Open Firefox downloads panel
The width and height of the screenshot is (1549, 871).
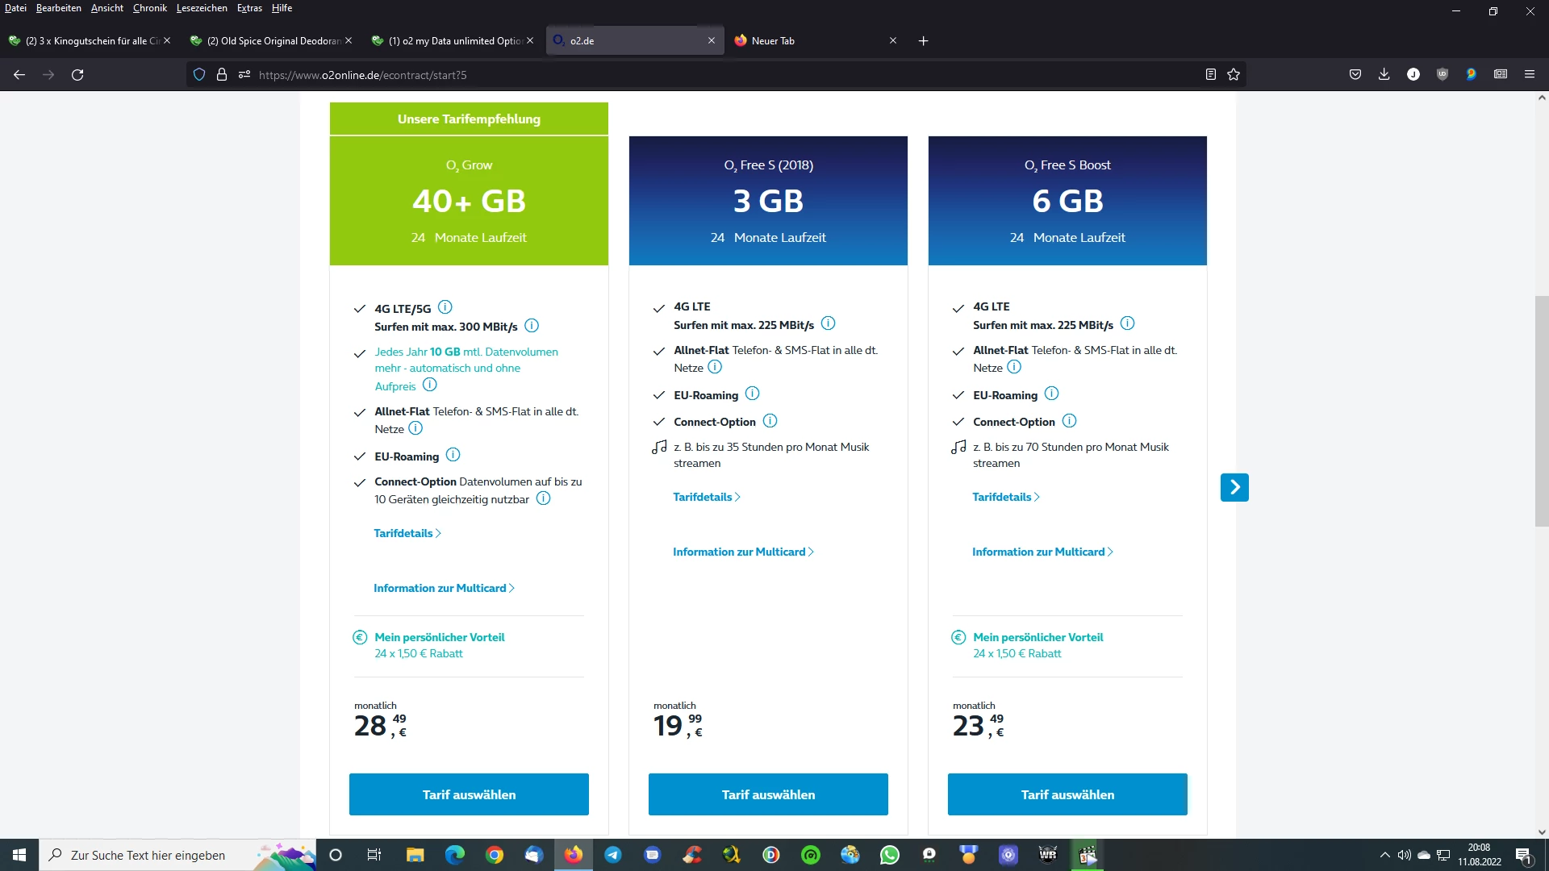1384,74
